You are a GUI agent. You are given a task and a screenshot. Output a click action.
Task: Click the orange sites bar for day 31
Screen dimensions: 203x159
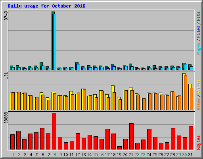coord(192,99)
